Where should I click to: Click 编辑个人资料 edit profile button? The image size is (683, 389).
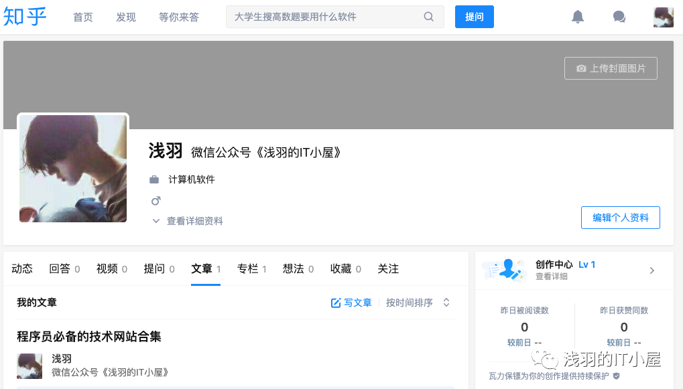tap(620, 218)
